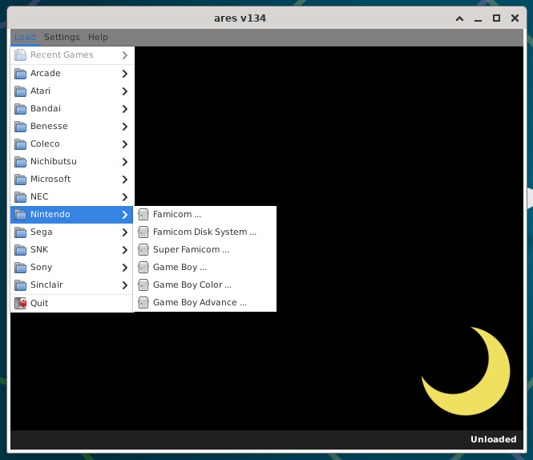Click the Sega folder icon
The height and width of the screenshot is (460, 533).
[20, 232]
